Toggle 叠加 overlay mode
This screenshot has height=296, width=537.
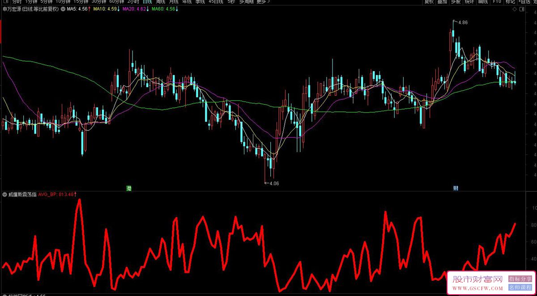[x=443, y=2]
